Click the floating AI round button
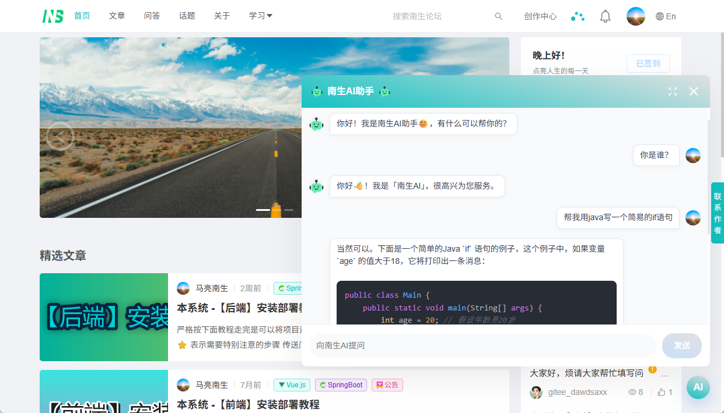This screenshot has height=413, width=724. pyautogui.click(x=698, y=387)
